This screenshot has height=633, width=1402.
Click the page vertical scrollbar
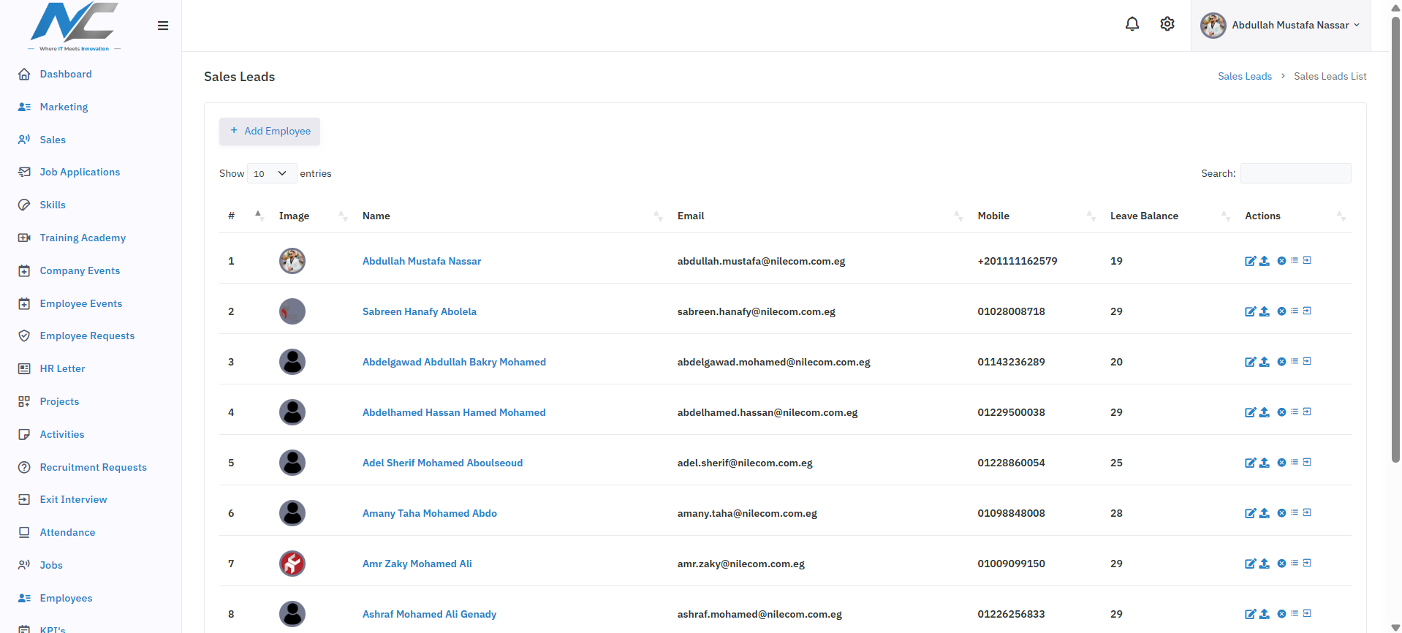1395,240
